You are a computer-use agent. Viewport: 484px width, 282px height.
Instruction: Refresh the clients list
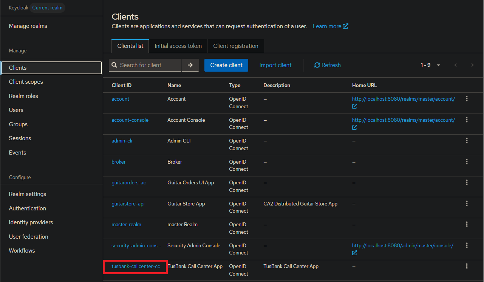point(328,65)
